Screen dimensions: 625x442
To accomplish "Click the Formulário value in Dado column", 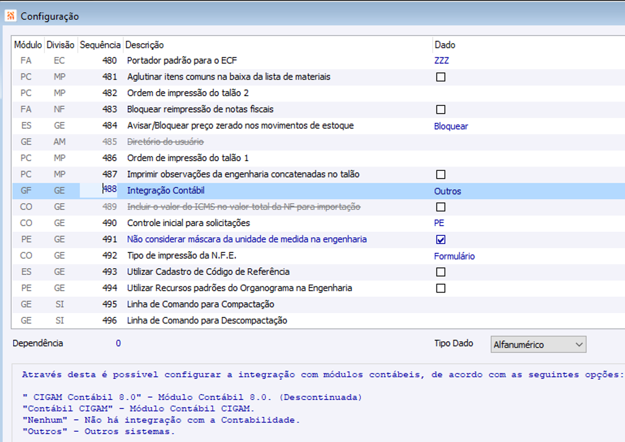I will pos(454,257).
